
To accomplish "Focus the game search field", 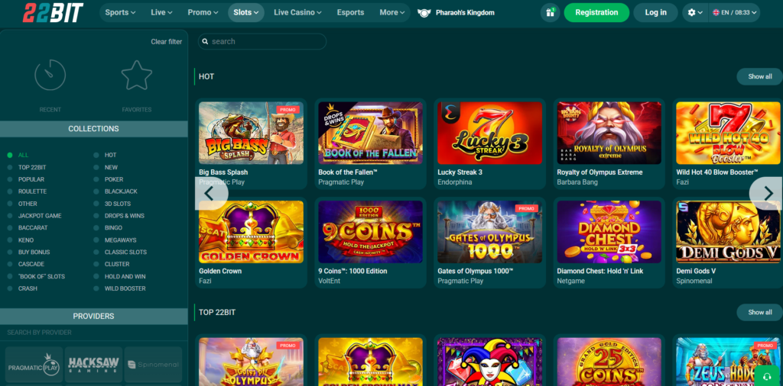I will point(262,41).
